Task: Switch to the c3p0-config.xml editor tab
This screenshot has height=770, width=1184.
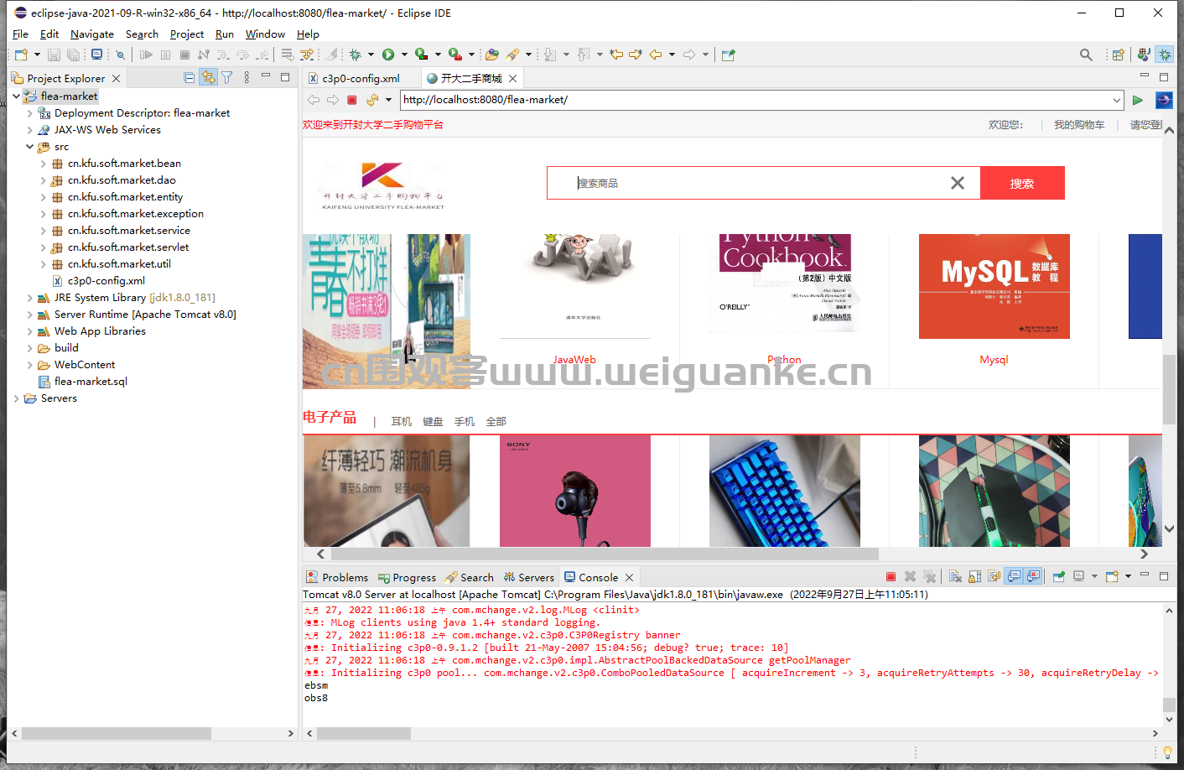Action: point(361,78)
